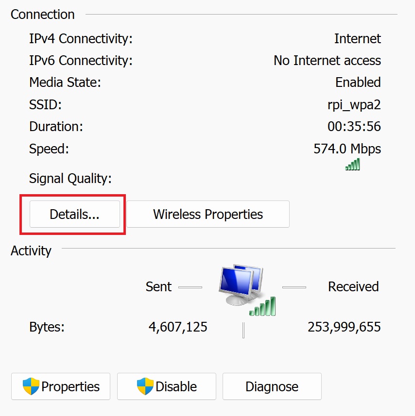415x416 pixels.
Task: Open the adapter Properties
Action: (60, 386)
